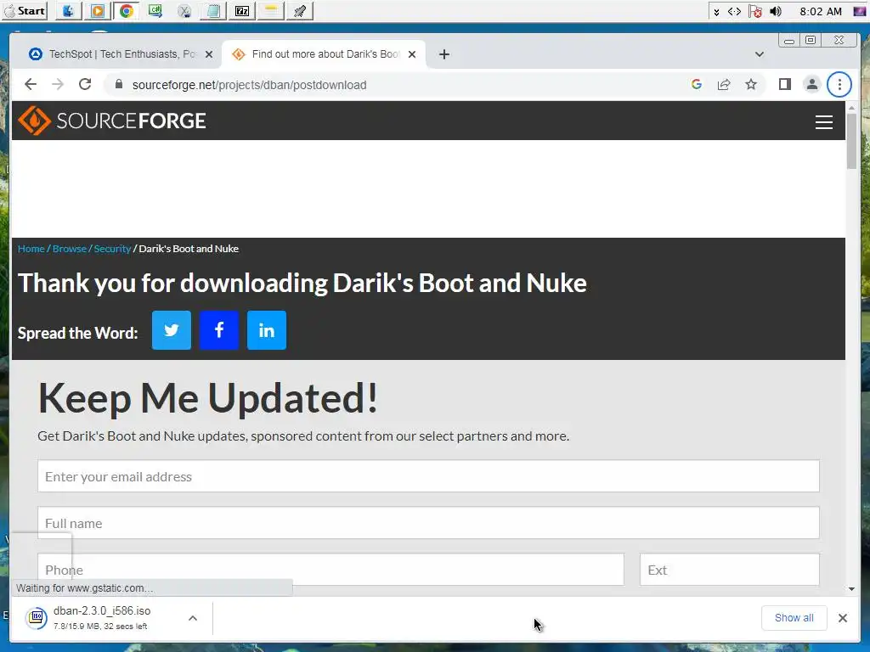The image size is (870, 652).
Task: Click the notepad icon in the taskbar
Action: coord(213,10)
